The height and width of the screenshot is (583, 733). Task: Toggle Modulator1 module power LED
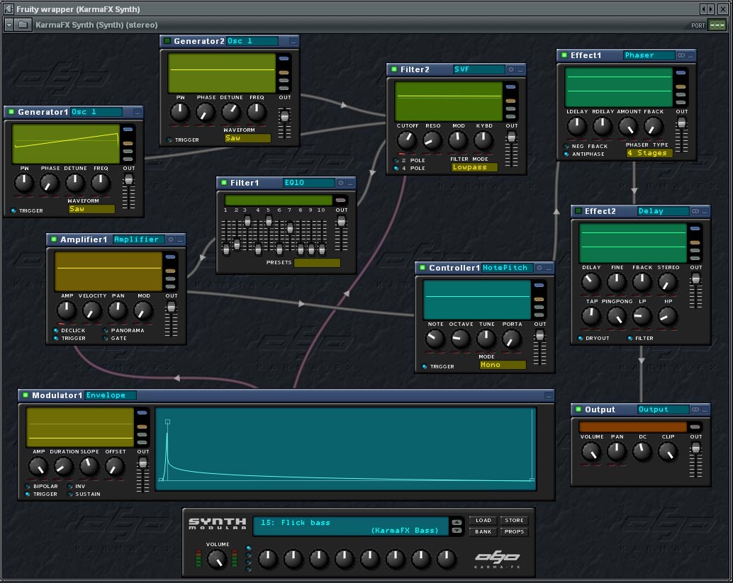[26, 395]
